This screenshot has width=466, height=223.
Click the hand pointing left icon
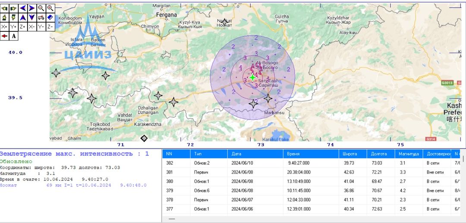pos(4,8)
